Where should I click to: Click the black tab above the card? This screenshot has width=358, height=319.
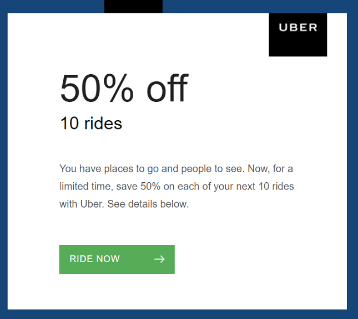[x=133, y=7]
